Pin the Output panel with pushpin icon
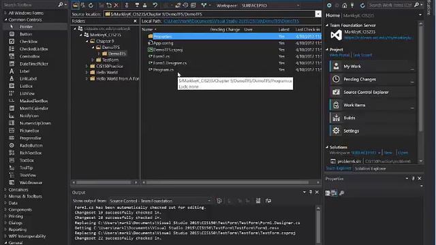The width and height of the screenshot is (436, 245). pos(311,192)
